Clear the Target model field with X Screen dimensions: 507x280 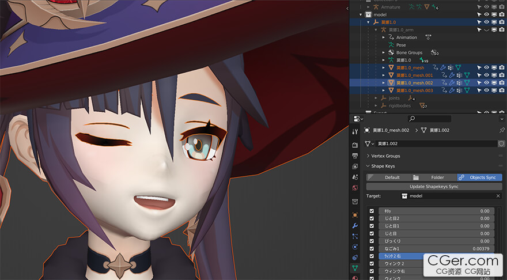point(498,196)
